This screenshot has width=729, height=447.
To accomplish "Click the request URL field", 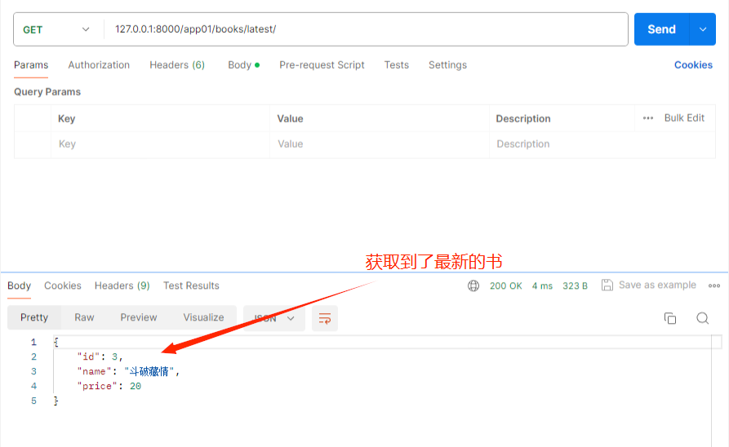I will pos(366,29).
